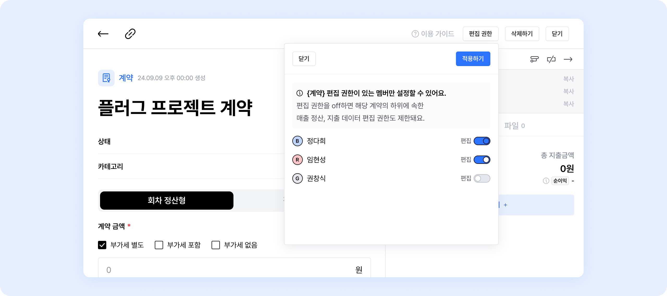This screenshot has height=296, width=667.
Task: Click the copy link chain icon
Action: click(130, 34)
